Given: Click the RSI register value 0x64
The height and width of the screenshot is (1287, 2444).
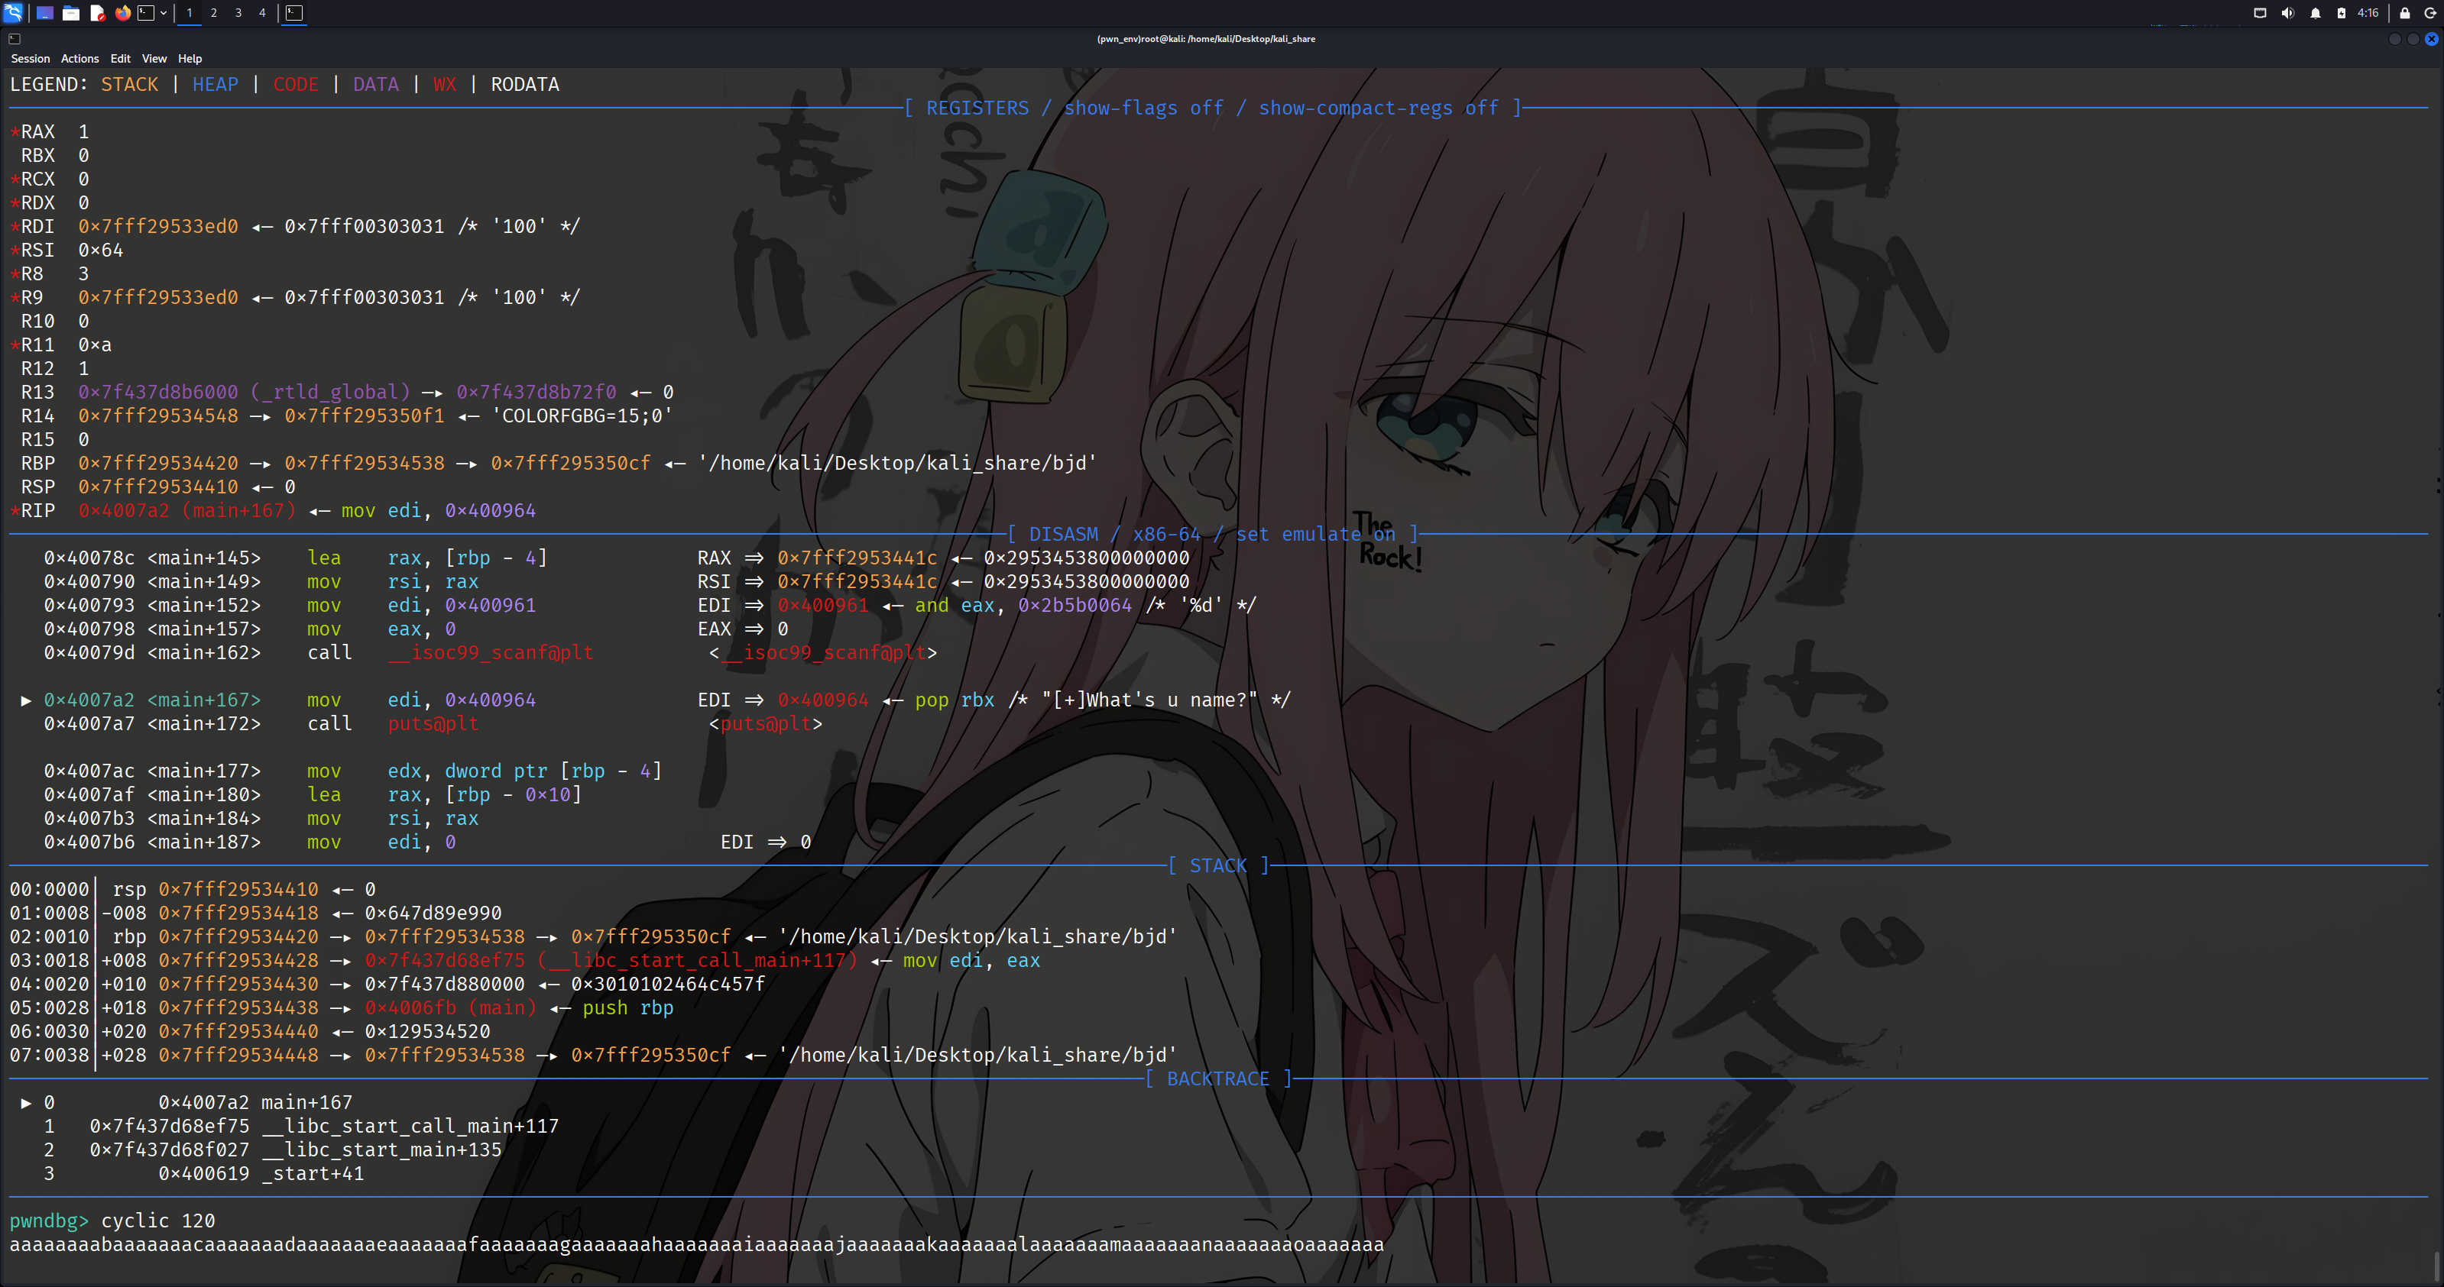Looking at the screenshot, I should coord(101,251).
